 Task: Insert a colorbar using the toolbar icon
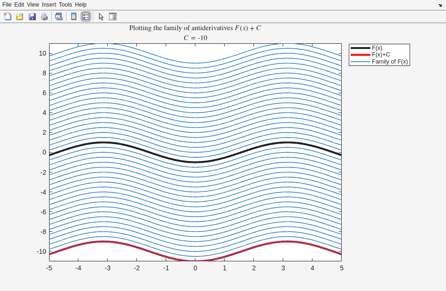tap(74, 16)
